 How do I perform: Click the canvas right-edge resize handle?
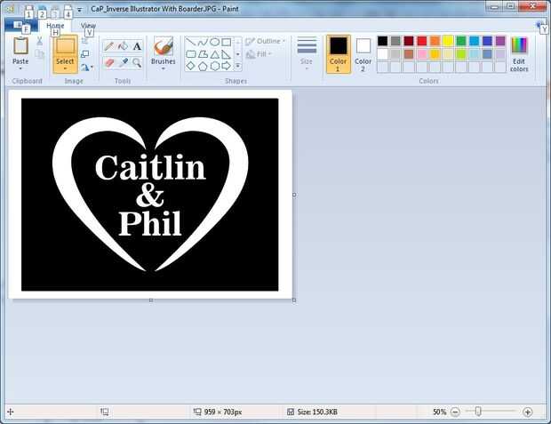(294, 195)
